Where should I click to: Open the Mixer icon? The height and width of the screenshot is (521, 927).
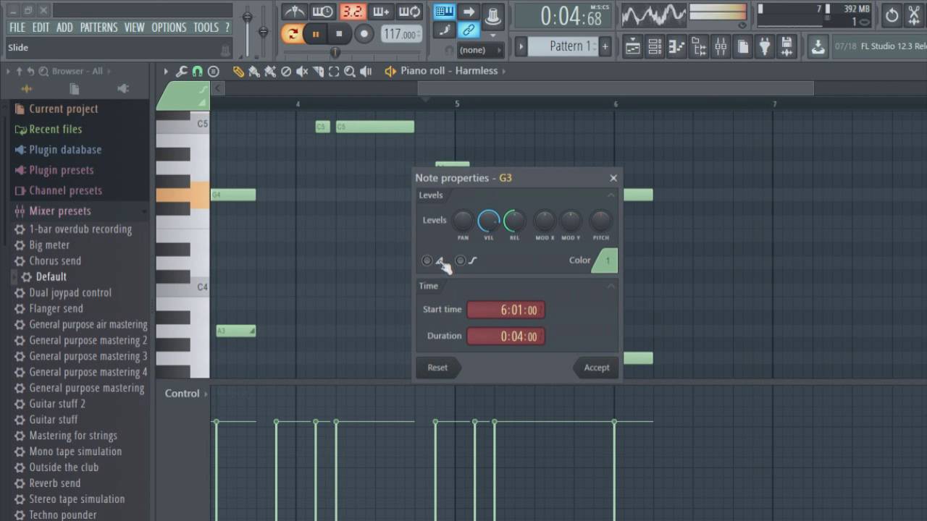pyautogui.click(x=721, y=48)
